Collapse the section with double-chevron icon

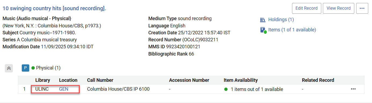click(x=9, y=68)
